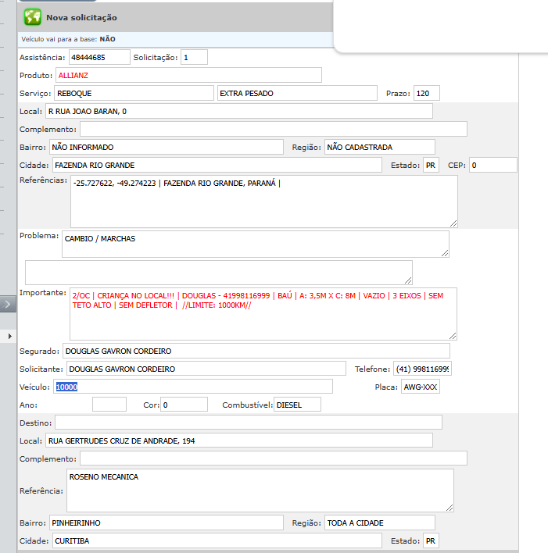Screen dimensions: 548x553
Task: Click the empty Destino field
Action: pyautogui.click(x=248, y=423)
